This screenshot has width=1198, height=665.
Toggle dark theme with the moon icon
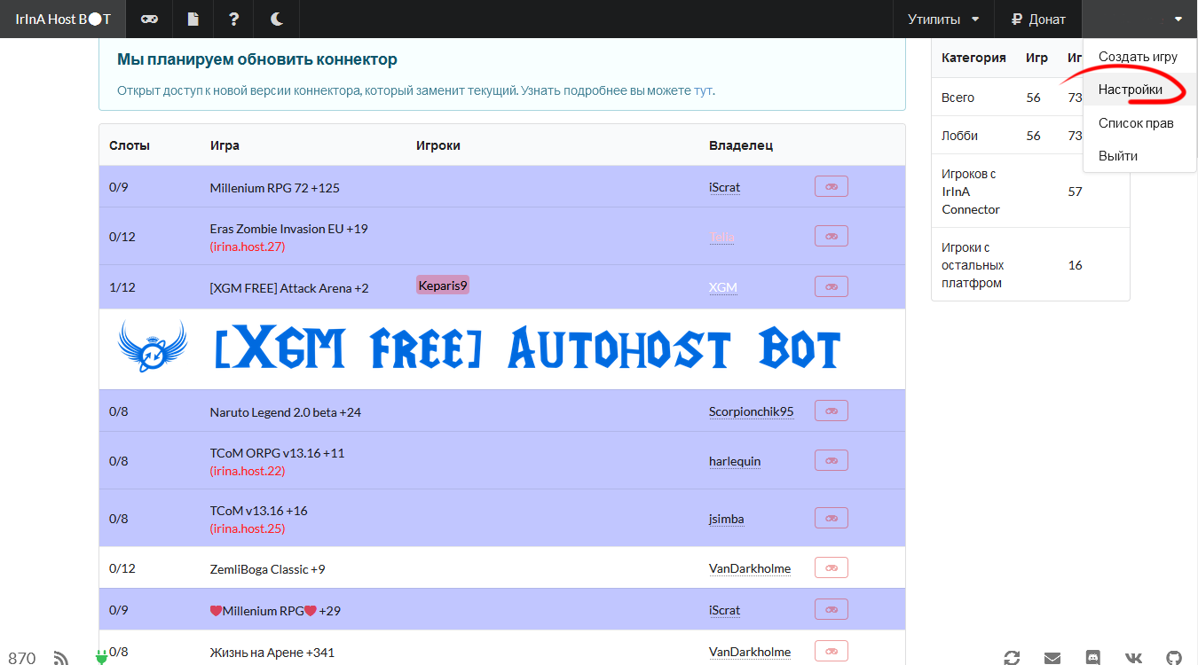click(276, 19)
